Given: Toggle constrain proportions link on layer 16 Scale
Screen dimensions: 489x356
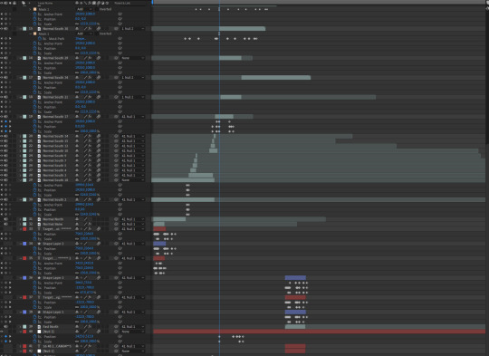Looking at the screenshot, I should 77,72.
